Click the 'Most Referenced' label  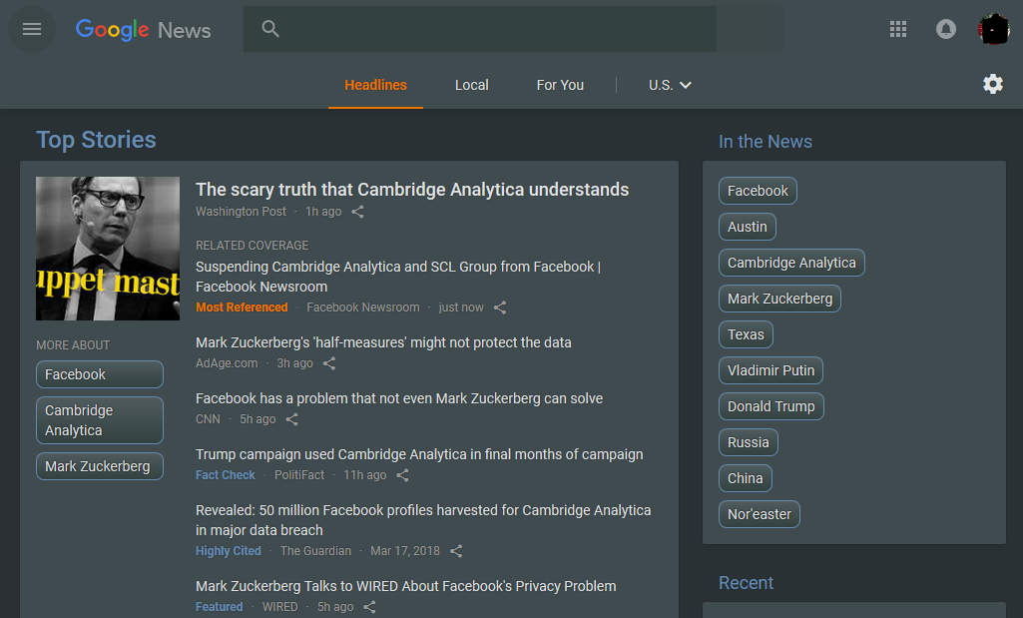point(242,308)
